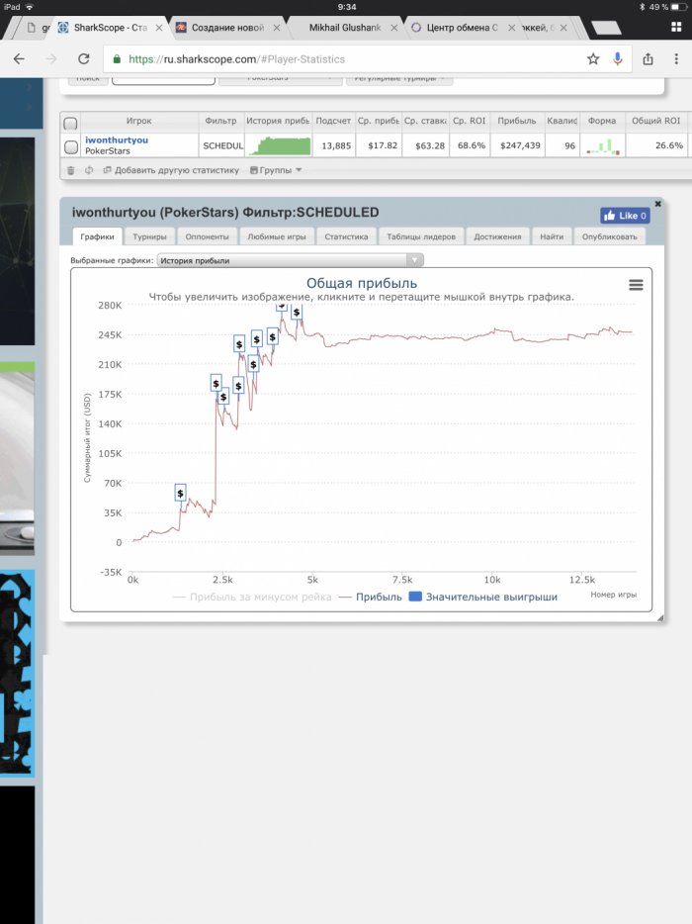The height and width of the screenshot is (924, 692).
Task: Open the Достижения tab
Action: tap(497, 236)
